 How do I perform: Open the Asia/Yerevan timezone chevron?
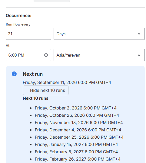[139, 55]
